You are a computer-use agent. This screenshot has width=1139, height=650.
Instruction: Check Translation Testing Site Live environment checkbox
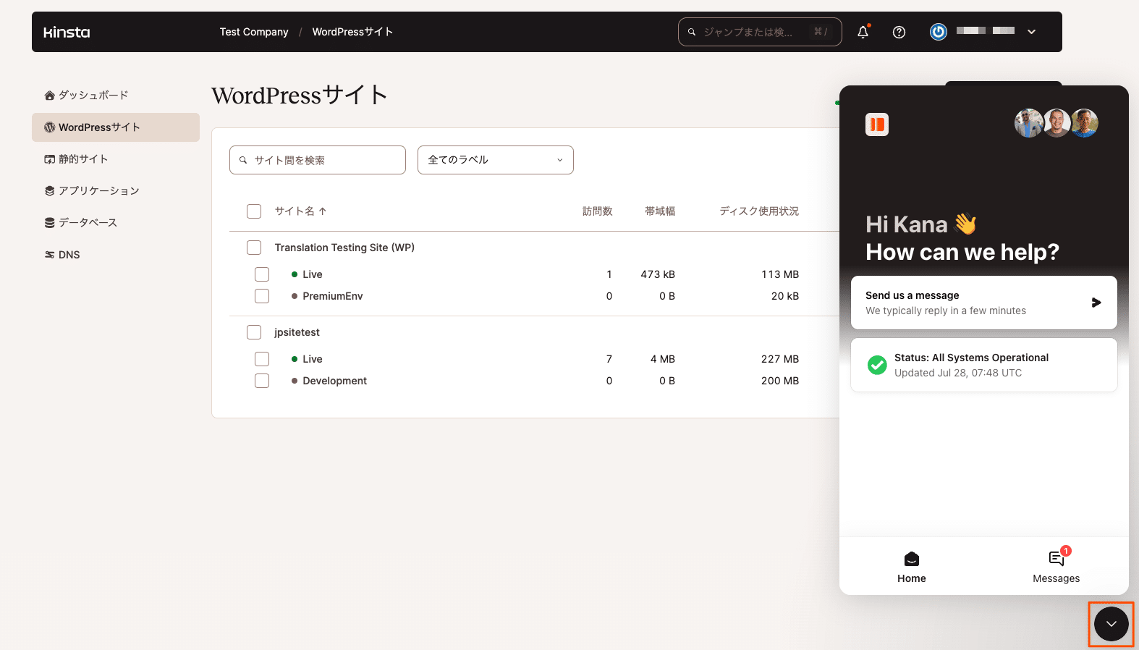tap(262, 274)
